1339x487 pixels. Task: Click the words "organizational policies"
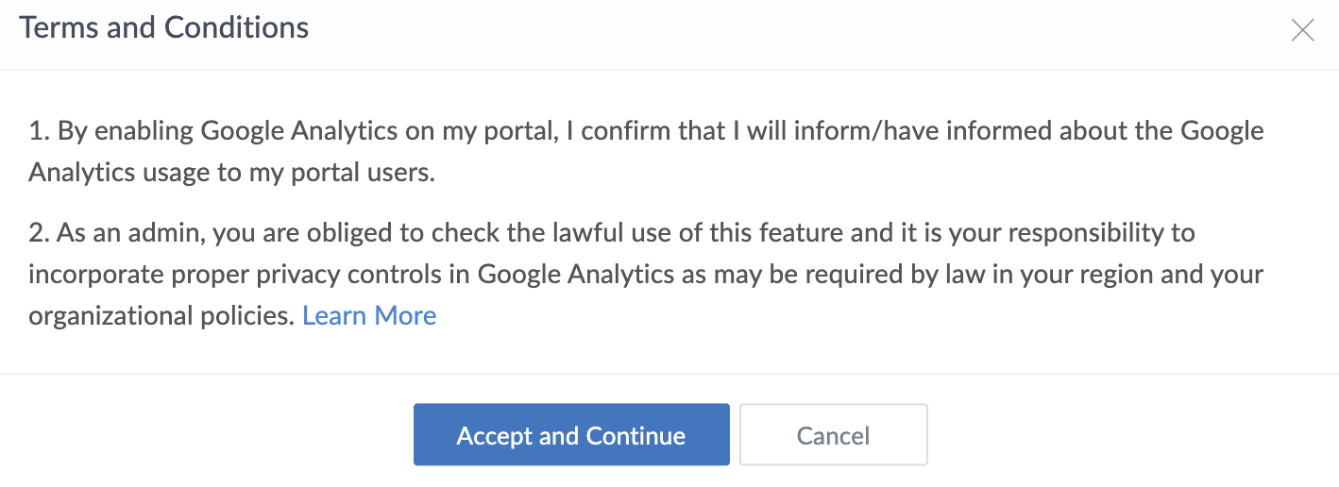tap(161, 315)
